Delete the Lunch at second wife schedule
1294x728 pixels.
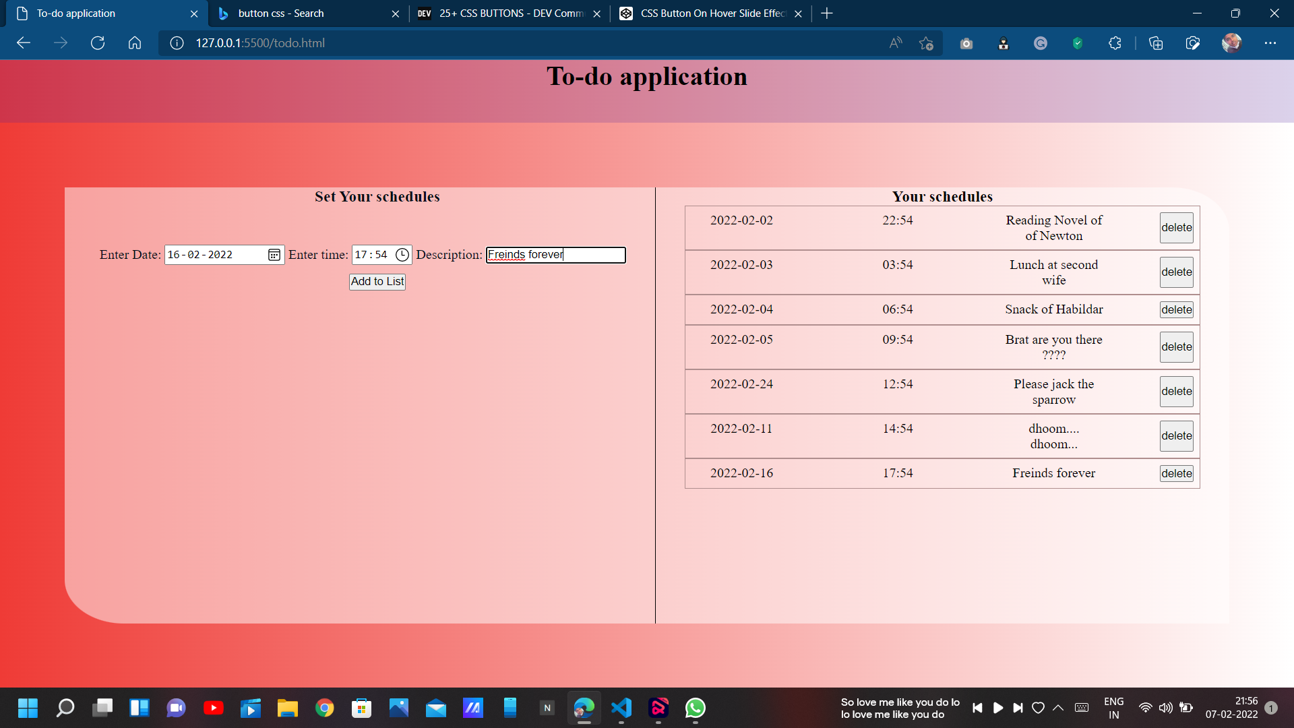[1177, 272]
